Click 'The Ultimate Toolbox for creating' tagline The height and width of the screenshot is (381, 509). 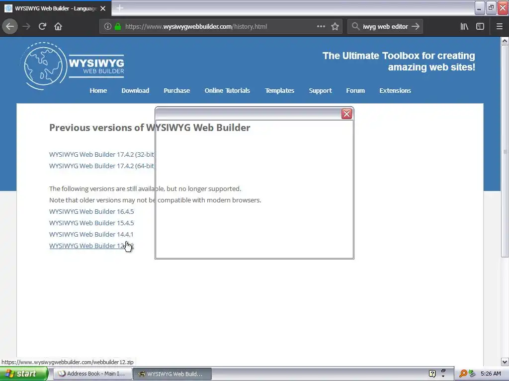click(399, 56)
